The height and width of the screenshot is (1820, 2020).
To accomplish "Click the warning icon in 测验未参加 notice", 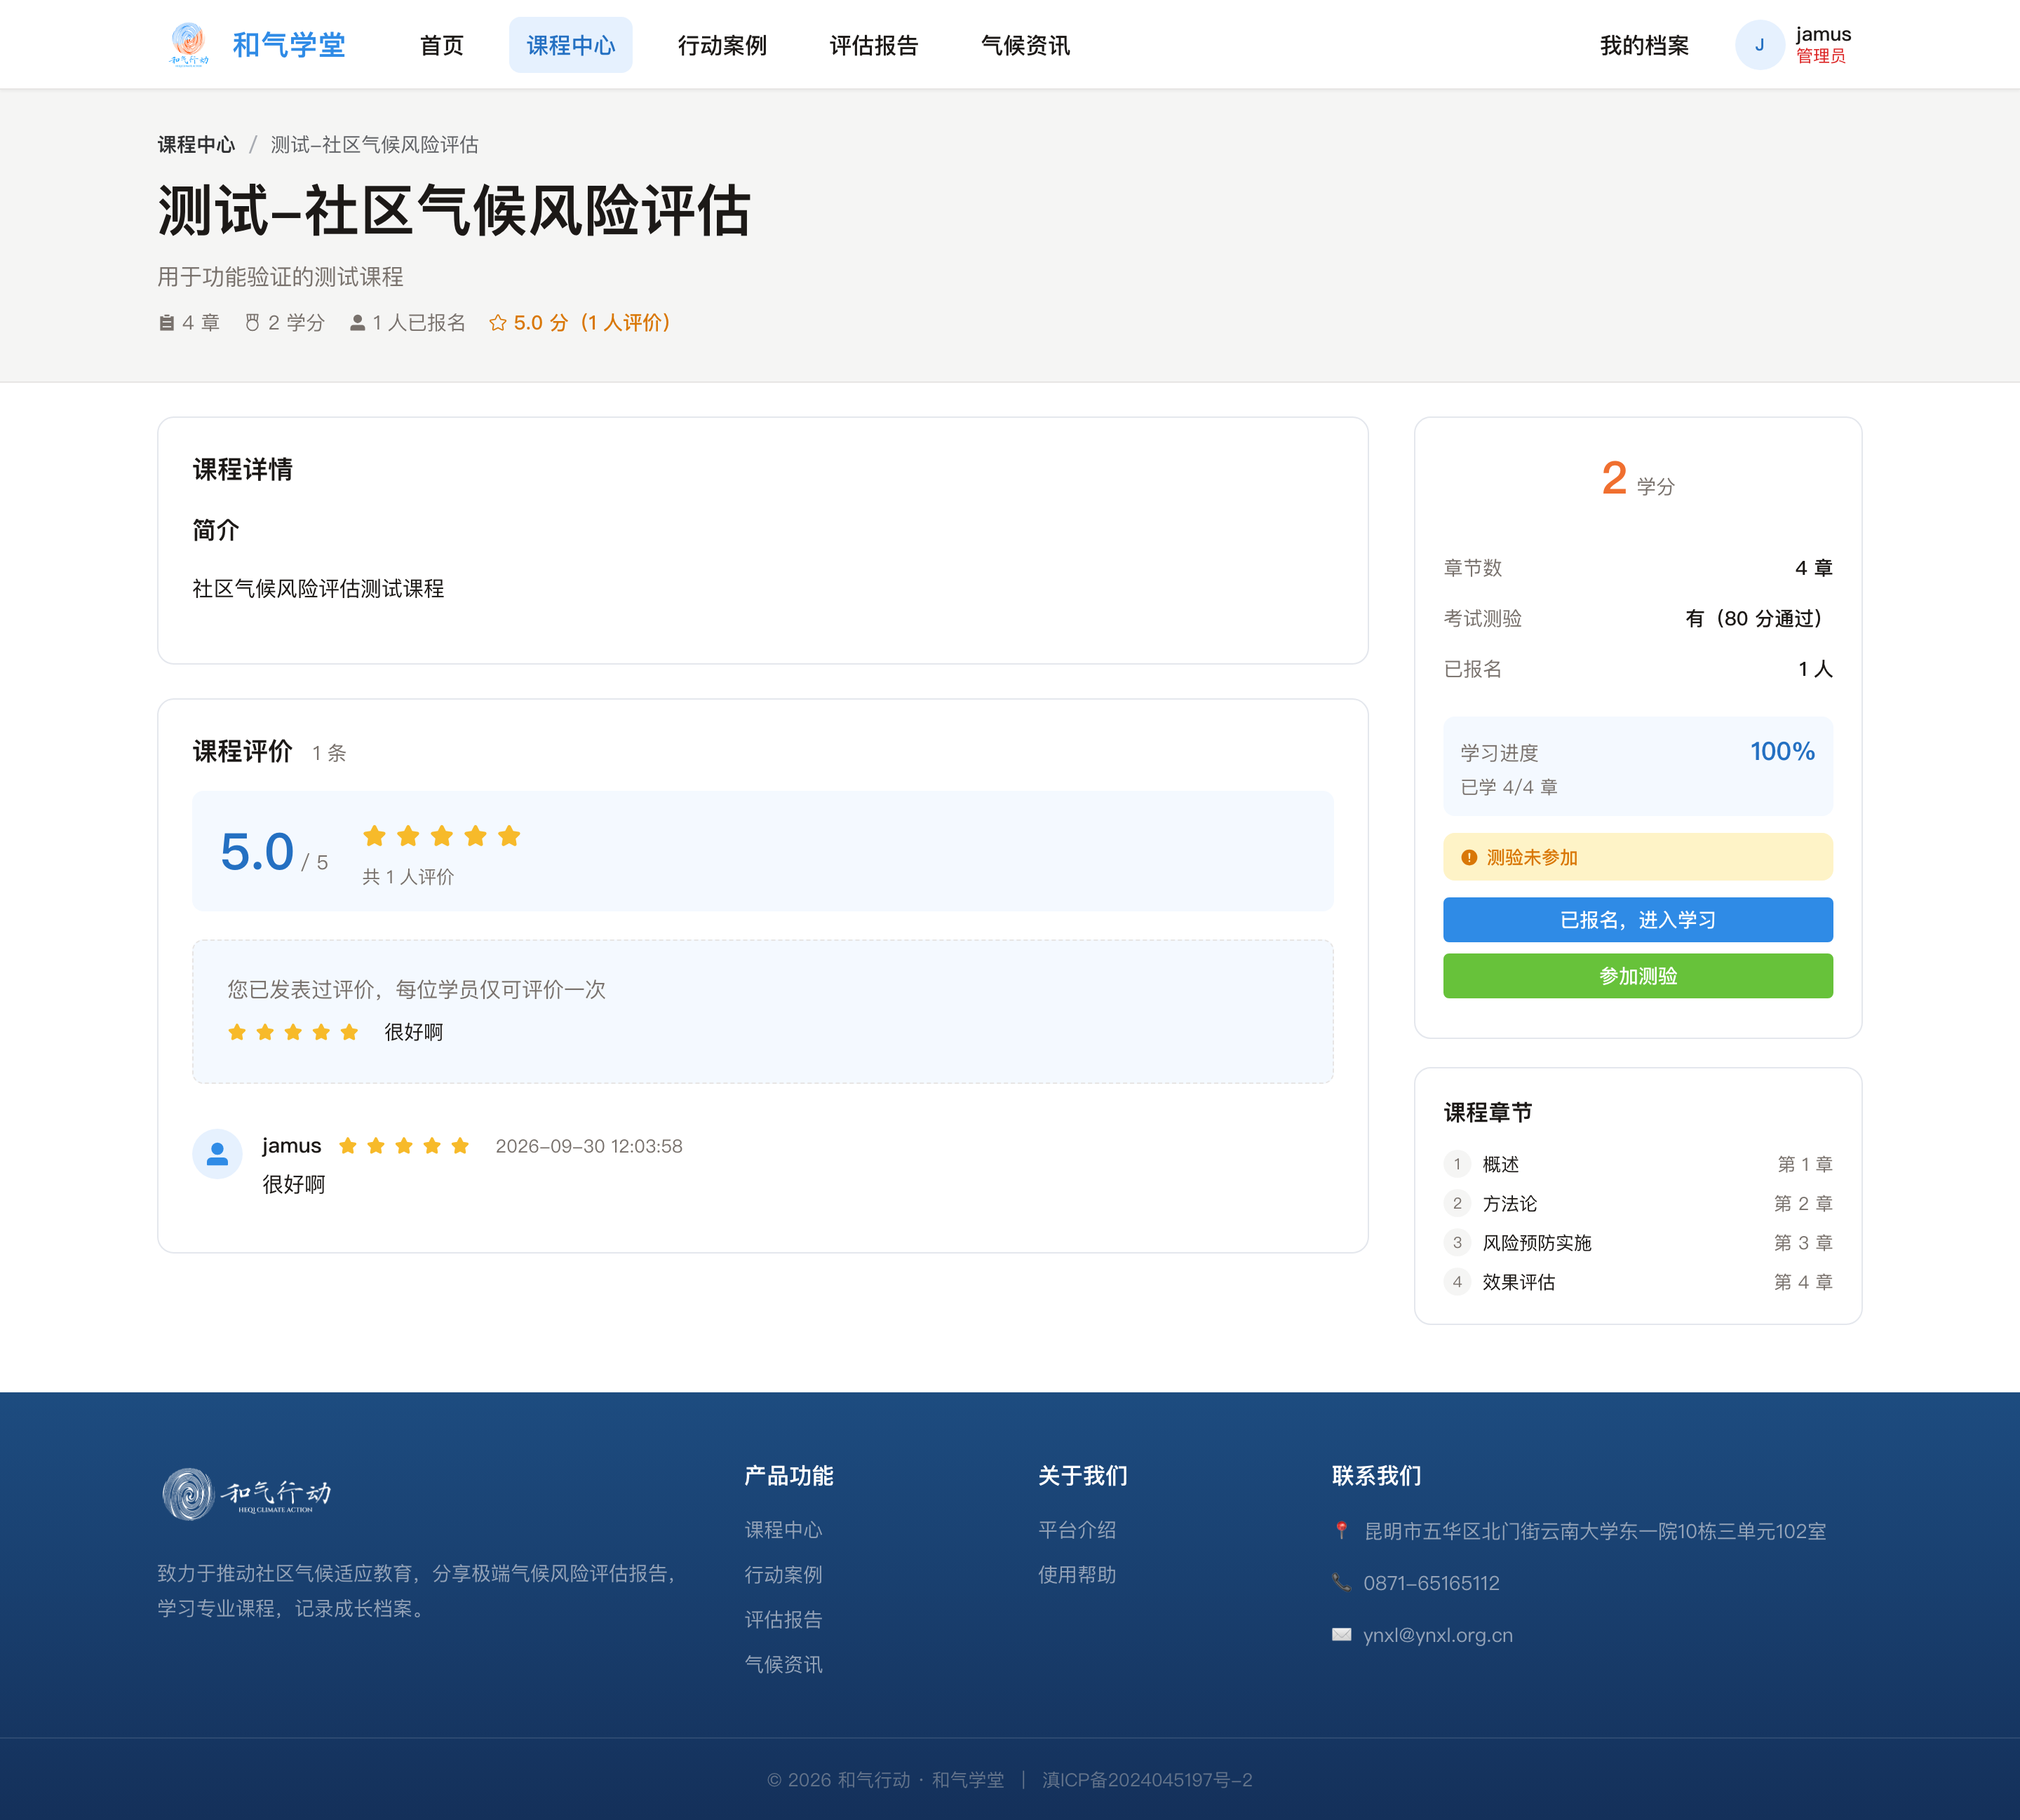I will (x=1469, y=857).
